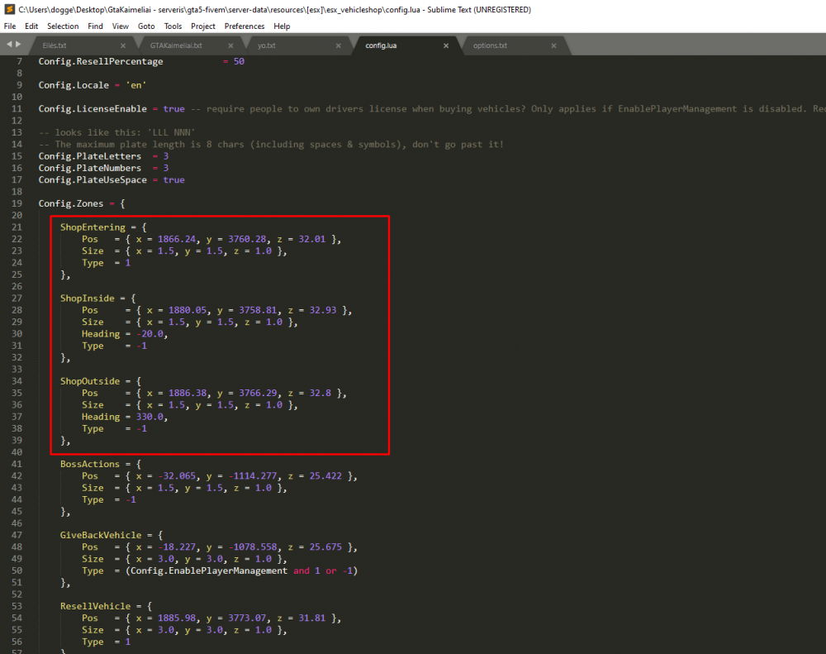Click the ShopEntering key name
The image size is (826, 654).
93,227
